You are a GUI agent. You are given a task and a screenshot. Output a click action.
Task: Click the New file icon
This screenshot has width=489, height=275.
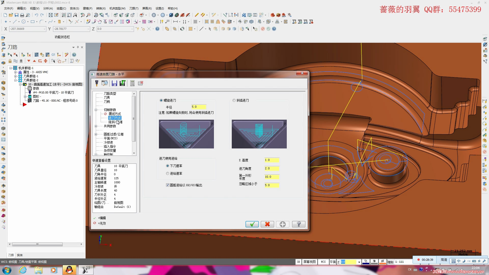click(x=5, y=15)
